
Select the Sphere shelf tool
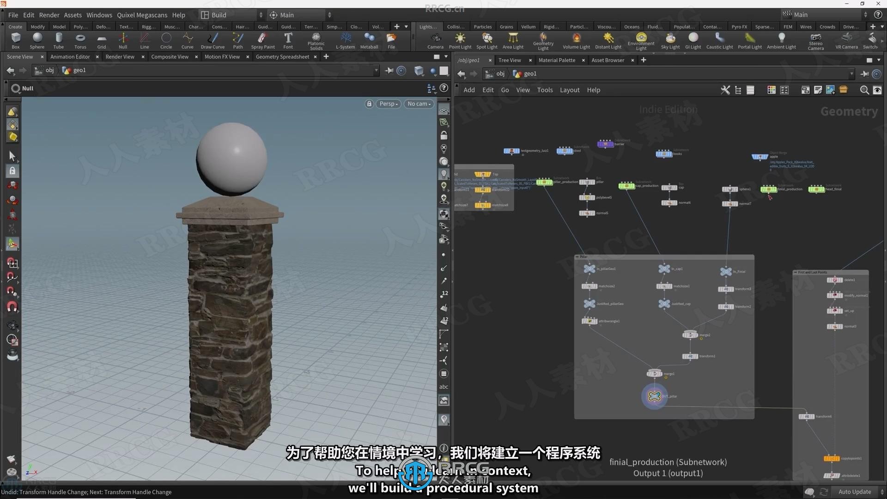point(37,40)
